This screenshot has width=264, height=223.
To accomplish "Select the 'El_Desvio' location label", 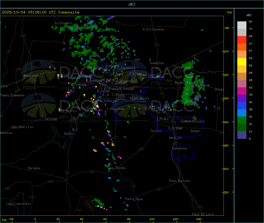I will tap(69, 111).
